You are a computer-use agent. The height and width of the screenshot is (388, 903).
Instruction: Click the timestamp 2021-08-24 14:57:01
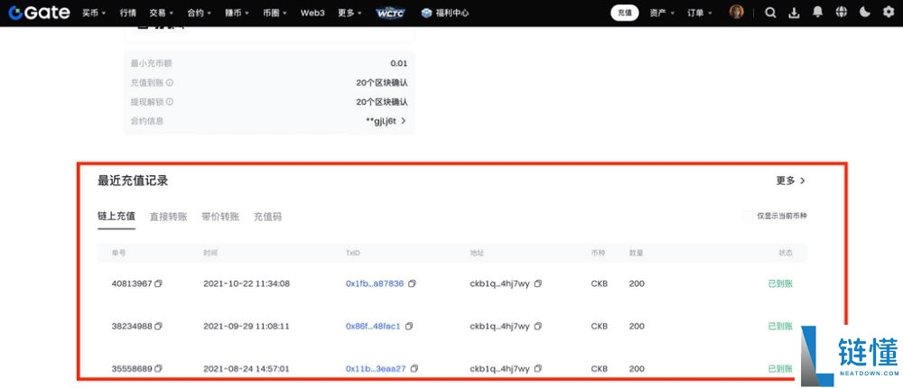pos(247,368)
